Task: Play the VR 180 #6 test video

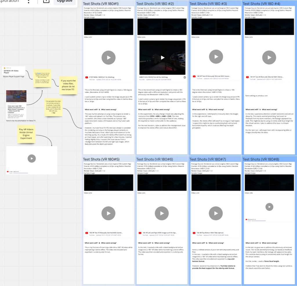Action: (162, 213)
